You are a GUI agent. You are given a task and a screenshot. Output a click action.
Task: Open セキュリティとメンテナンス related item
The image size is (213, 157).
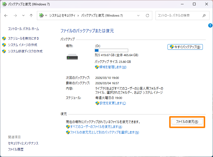23,143
